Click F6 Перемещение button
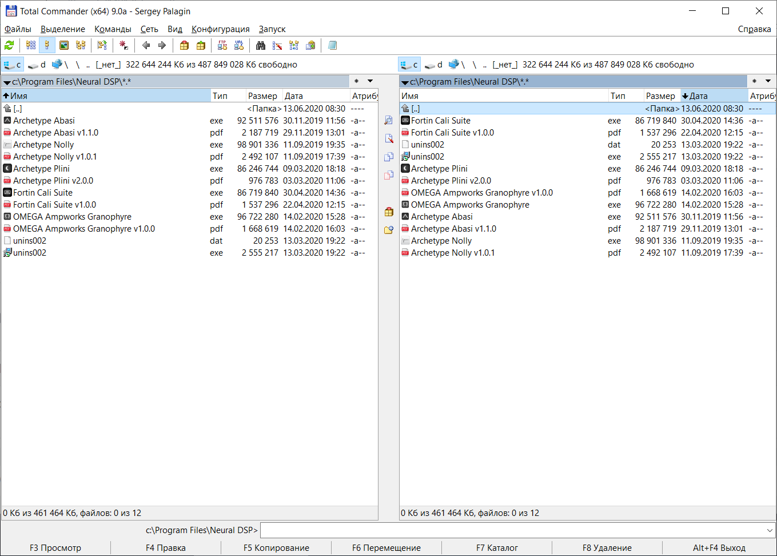 click(x=386, y=547)
